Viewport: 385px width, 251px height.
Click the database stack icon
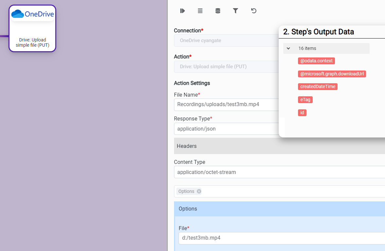(x=218, y=11)
